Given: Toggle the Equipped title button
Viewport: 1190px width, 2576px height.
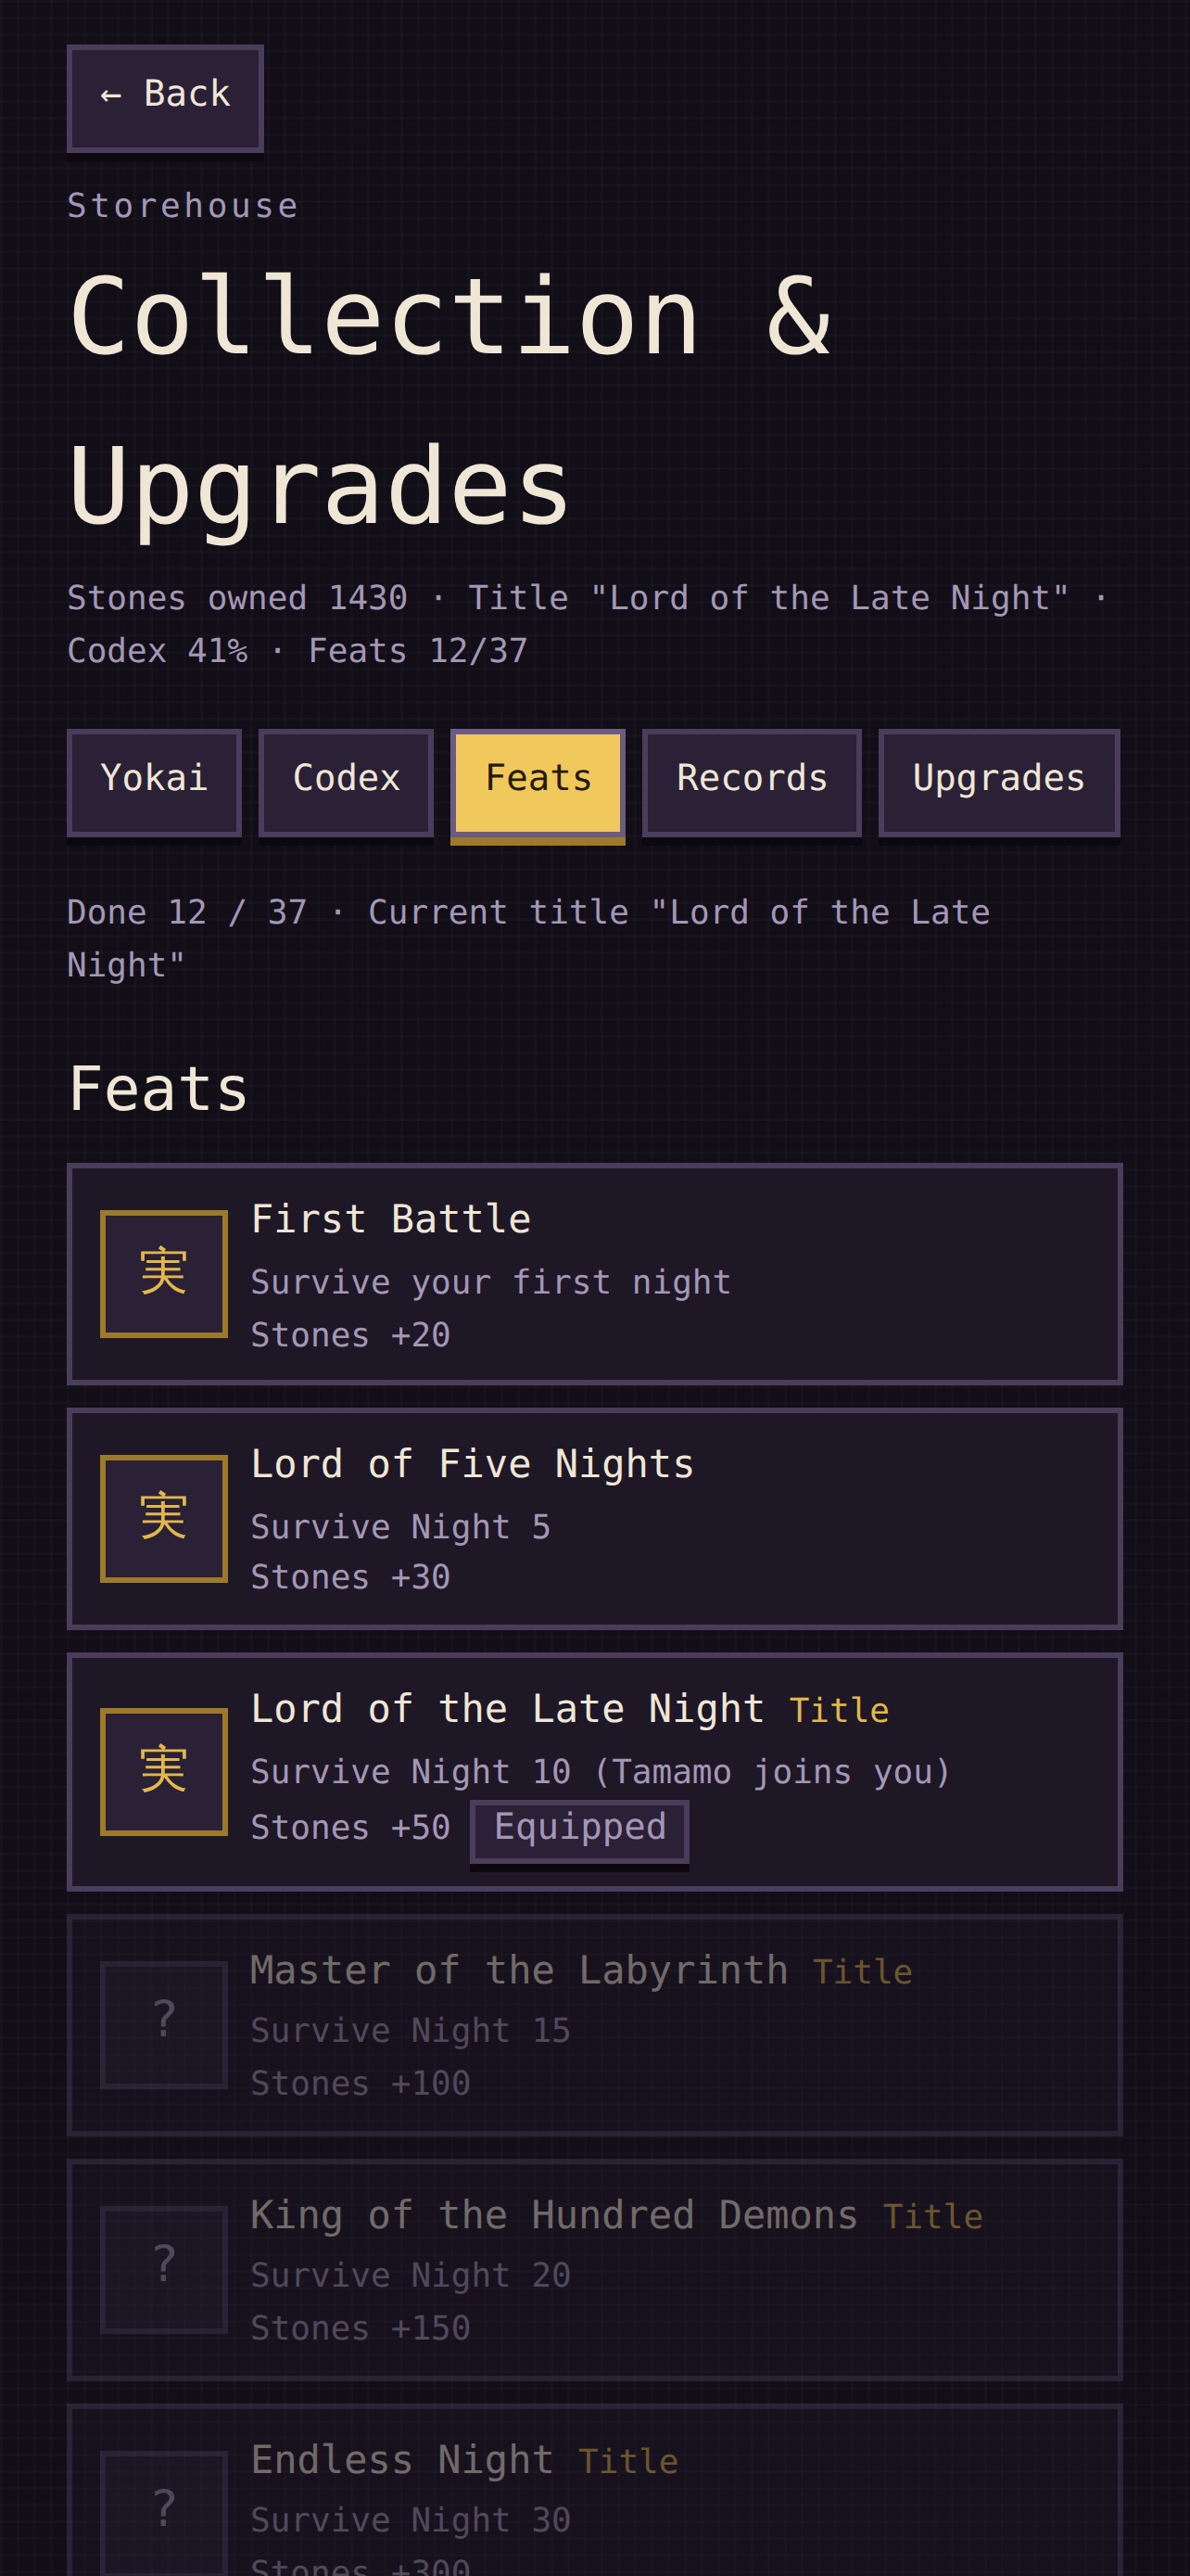Looking at the screenshot, I should click(x=579, y=1830).
